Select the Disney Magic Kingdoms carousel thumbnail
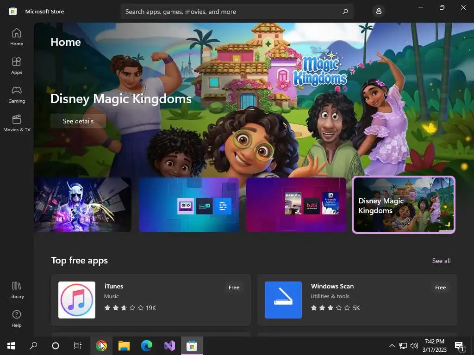 coord(404,205)
